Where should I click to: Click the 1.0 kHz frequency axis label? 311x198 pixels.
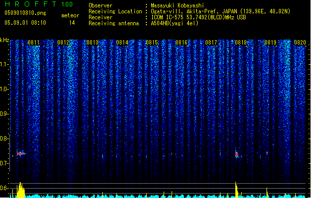[x=3, y=89]
